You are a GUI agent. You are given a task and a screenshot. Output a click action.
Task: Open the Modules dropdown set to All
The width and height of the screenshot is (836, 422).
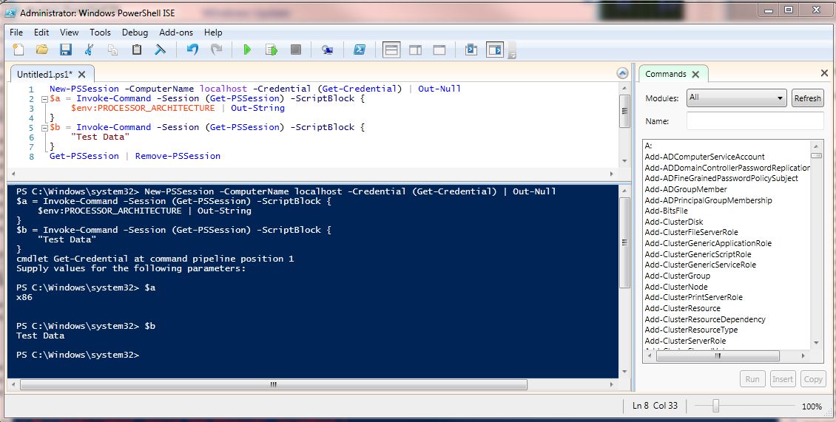pyautogui.click(x=735, y=98)
